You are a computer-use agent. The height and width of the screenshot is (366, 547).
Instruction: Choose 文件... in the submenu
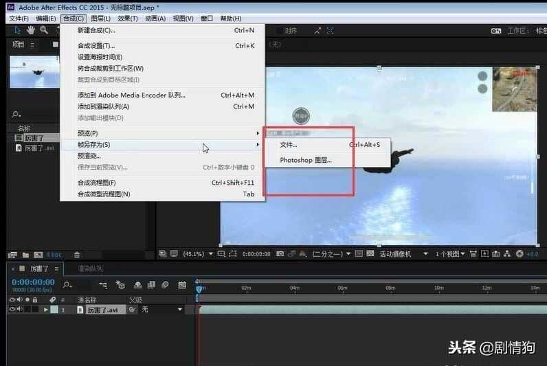pyautogui.click(x=327, y=145)
